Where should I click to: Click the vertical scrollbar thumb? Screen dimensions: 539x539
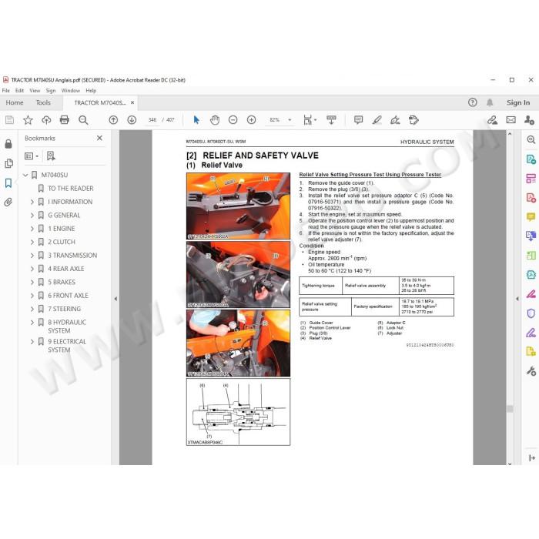point(510,409)
